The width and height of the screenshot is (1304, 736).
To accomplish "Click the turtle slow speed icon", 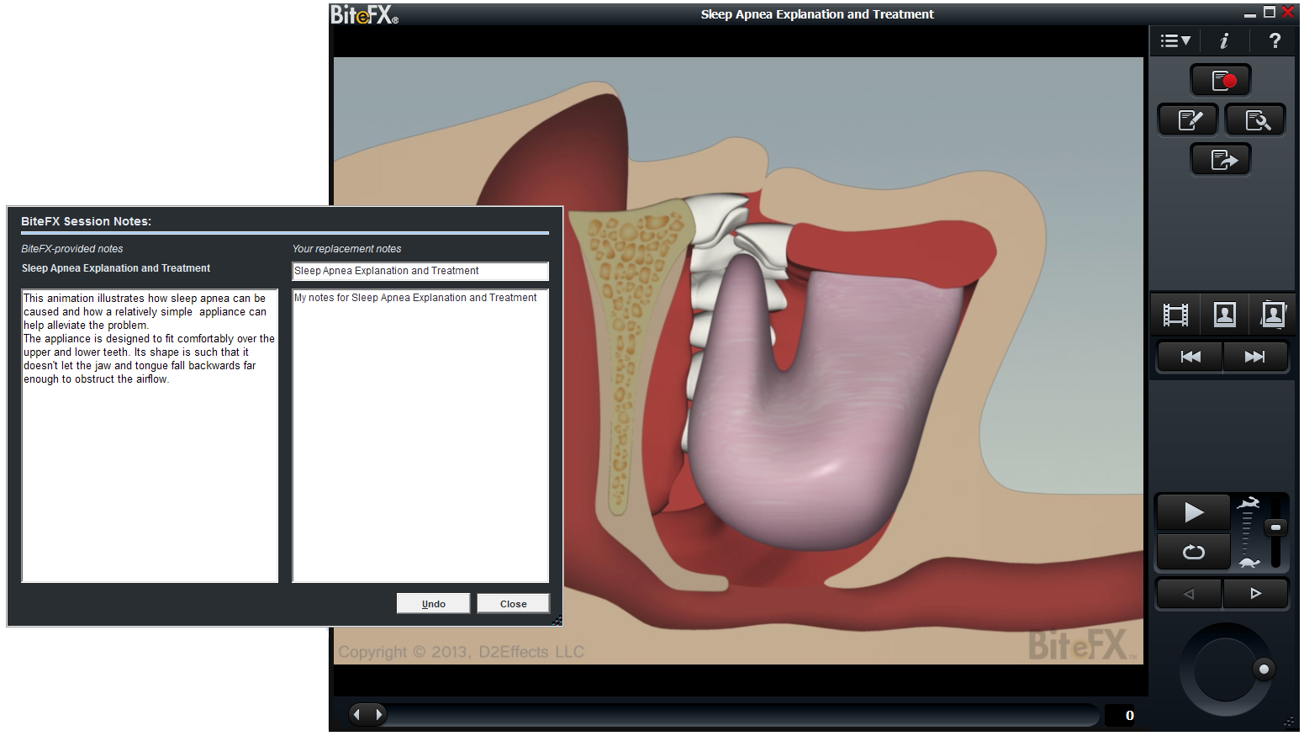I will pos(1249,562).
